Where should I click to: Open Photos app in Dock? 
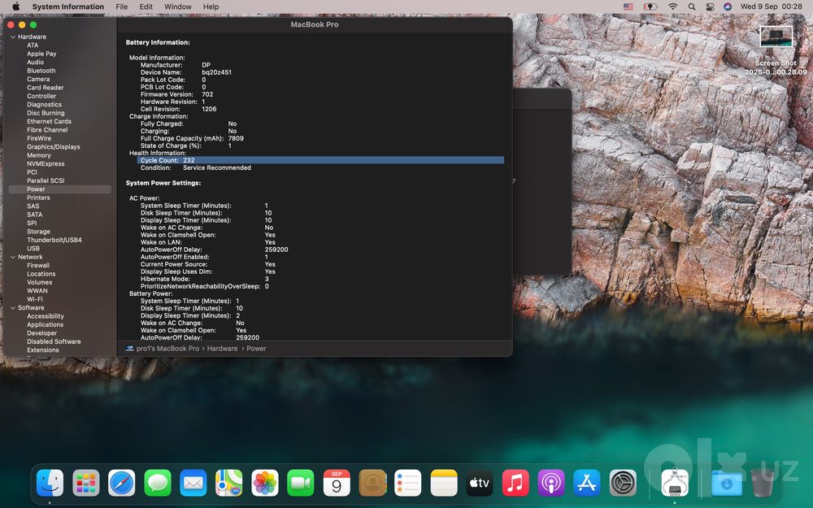click(x=264, y=483)
